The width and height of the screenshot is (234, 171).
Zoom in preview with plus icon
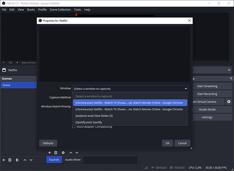17,63
